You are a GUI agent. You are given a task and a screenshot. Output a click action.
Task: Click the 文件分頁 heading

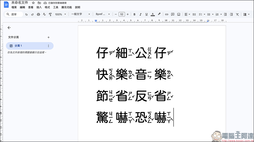coord(13,37)
